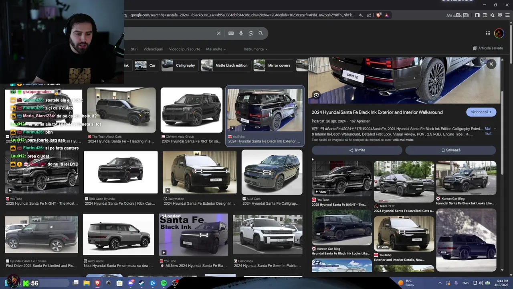Click the Lens icon on preview image
The width and height of the screenshot is (513, 289).
point(317,95)
